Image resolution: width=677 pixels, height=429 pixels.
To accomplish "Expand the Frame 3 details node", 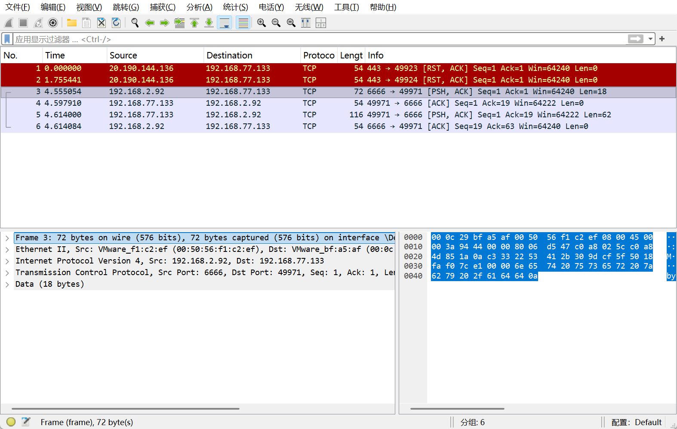I will pos(7,238).
